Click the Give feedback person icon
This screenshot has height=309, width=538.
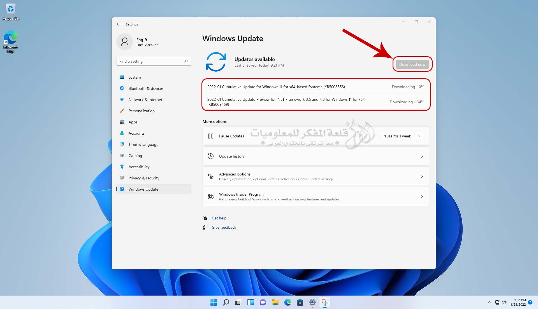point(205,227)
